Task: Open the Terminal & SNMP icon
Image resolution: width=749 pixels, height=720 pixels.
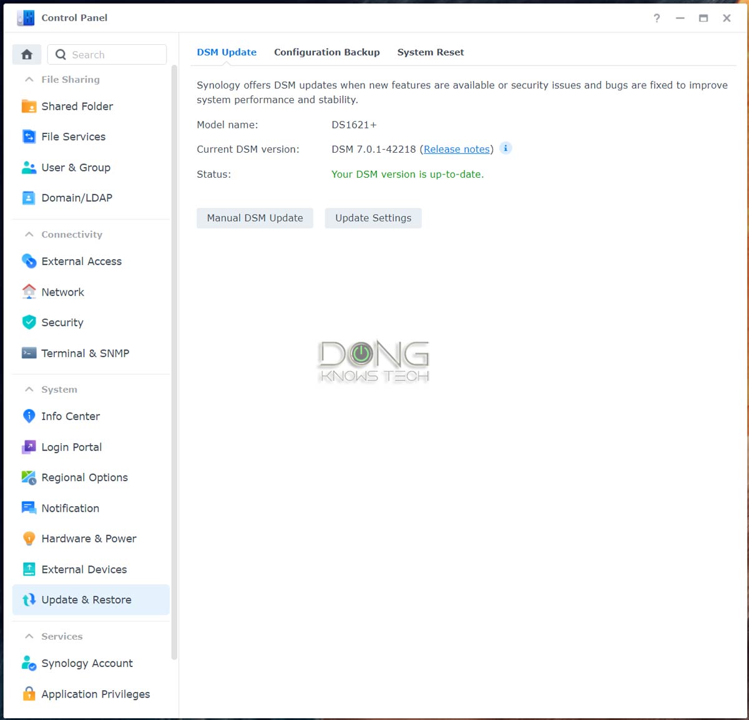Action: pyautogui.click(x=29, y=353)
